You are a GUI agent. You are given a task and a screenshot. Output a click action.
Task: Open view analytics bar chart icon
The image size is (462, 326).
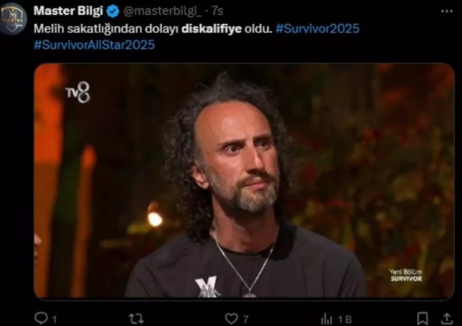click(327, 319)
